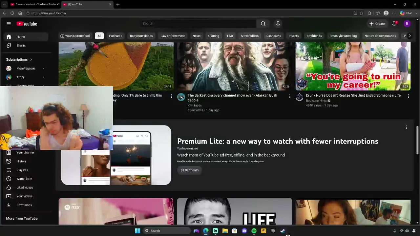Select the Gaming chip
This screenshot has height=236, width=420.
(x=214, y=36)
